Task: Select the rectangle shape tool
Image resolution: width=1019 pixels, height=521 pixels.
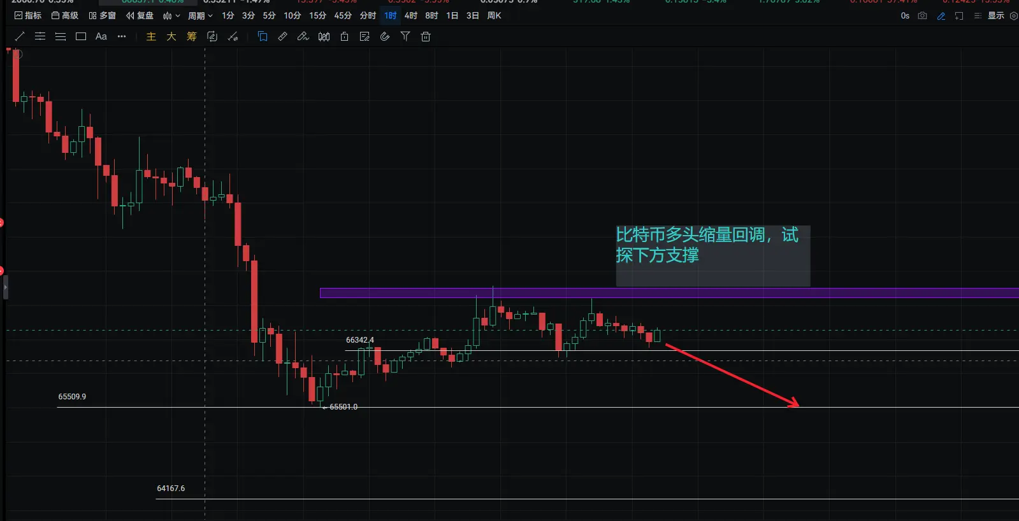Action: pyautogui.click(x=81, y=36)
